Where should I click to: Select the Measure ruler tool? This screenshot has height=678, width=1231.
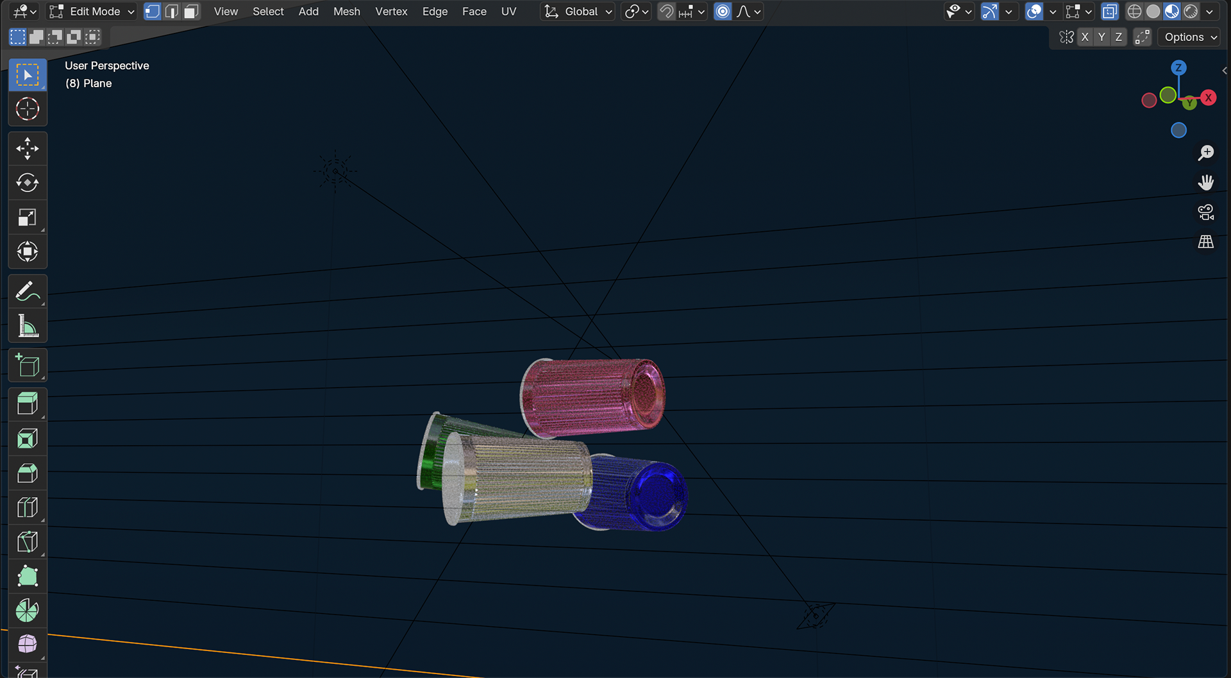(28, 326)
